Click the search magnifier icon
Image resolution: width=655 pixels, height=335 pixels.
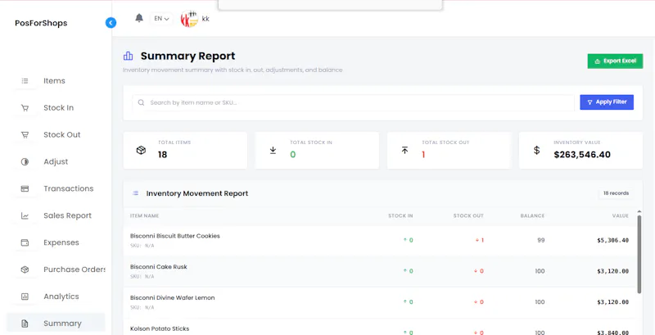[x=141, y=102]
